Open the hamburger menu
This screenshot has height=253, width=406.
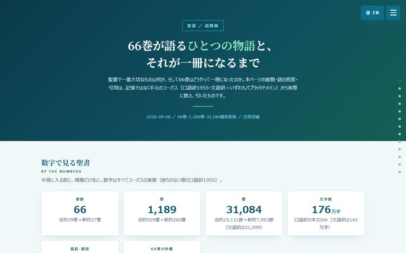pyautogui.click(x=393, y=13)
